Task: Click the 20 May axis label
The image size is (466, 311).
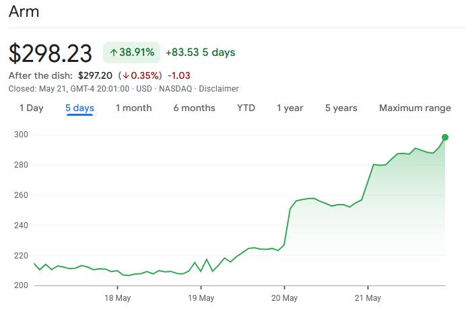Action: coord(284,298)
